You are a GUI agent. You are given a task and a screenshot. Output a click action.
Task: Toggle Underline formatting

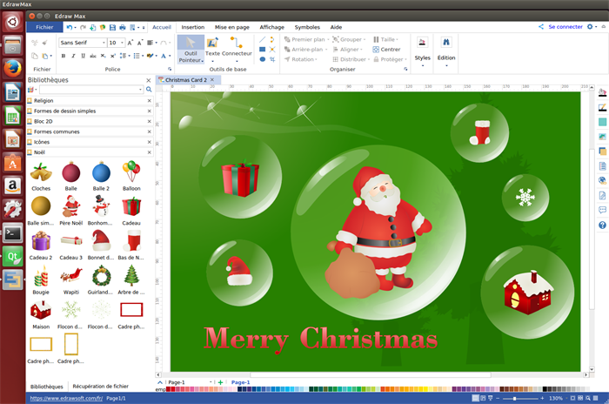84,56
